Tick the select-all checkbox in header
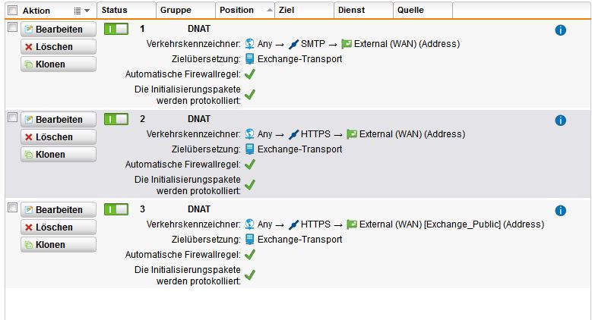The width and height of the screenshot is (592, 320). (x=12, y=10)
